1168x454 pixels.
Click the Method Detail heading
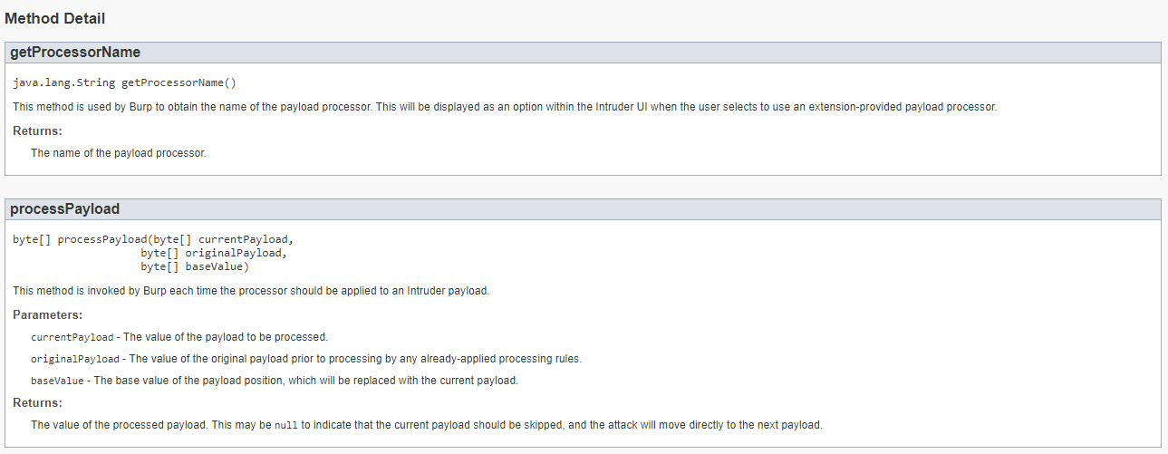coord(55,18)
